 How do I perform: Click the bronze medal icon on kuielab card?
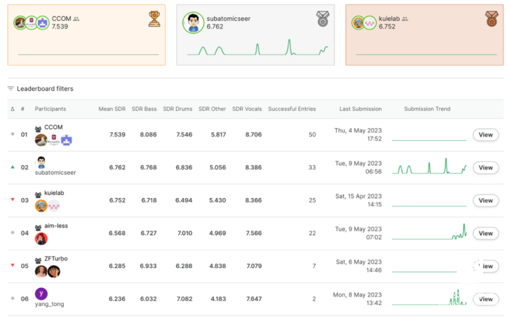491,19
